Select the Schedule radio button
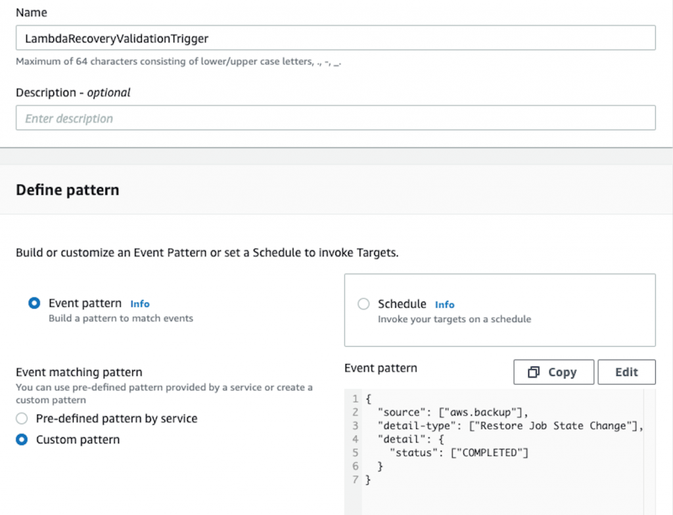 [363, 303]
